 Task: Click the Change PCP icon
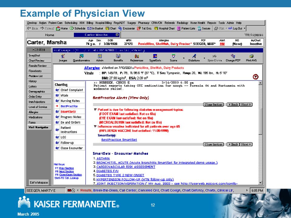point(233,58)
